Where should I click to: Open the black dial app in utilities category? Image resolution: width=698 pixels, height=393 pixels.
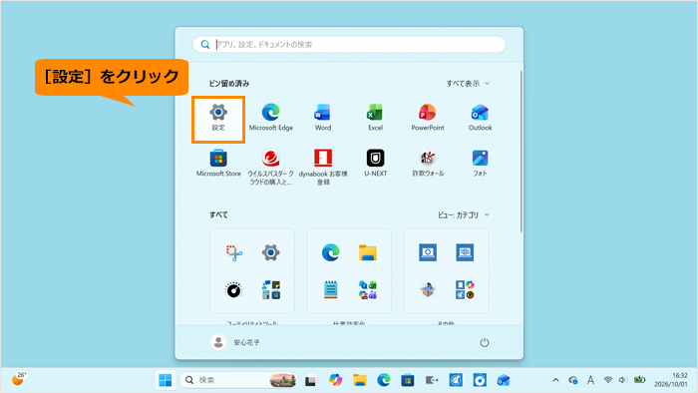[233, 289]
